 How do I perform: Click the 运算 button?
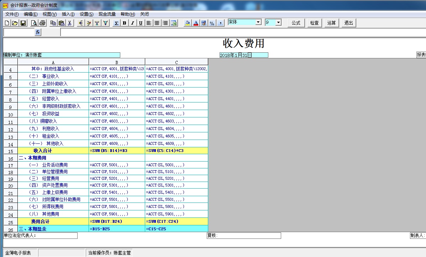pyautogui.click(x=331, y=23)
